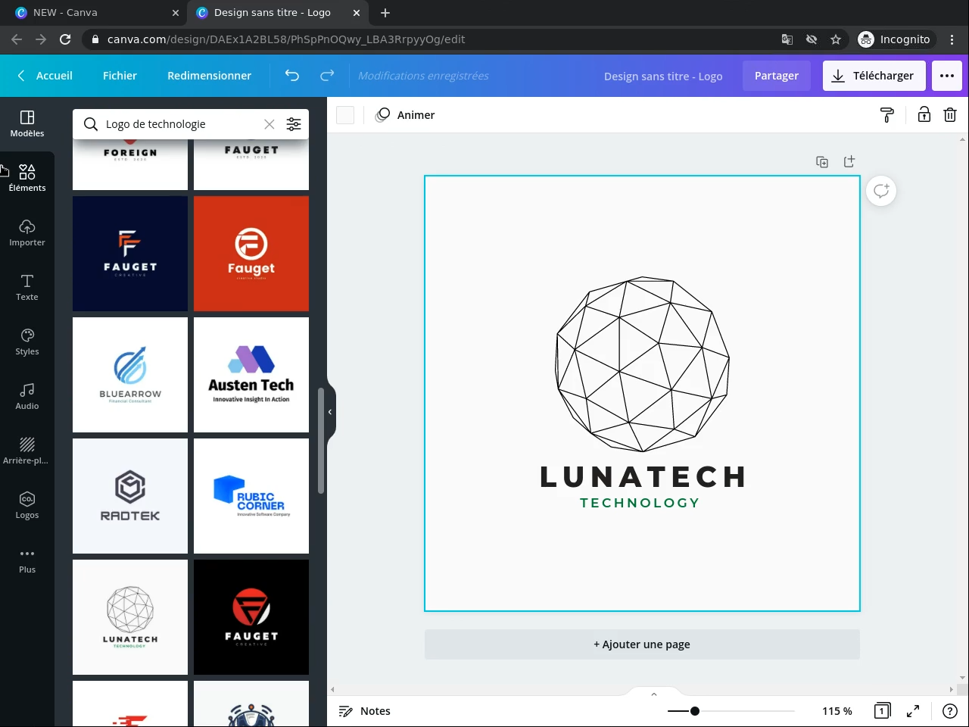The height and width of the screenshot is (727, 969).
Task: Choose the black Fauget Creative template
Action: point(251,617)
